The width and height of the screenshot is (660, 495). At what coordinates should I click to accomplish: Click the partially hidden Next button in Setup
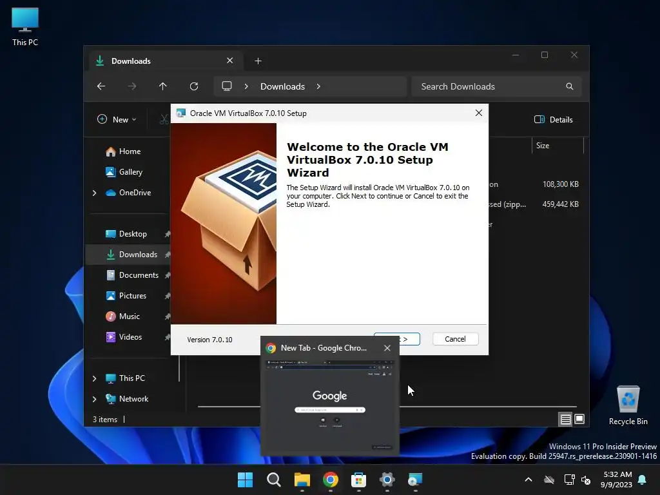409,339
